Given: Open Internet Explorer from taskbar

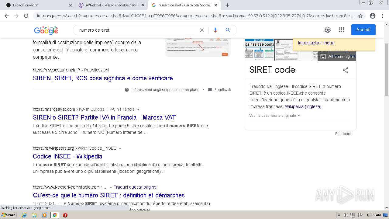Looking at the screenshot, I should click(24, 215).
